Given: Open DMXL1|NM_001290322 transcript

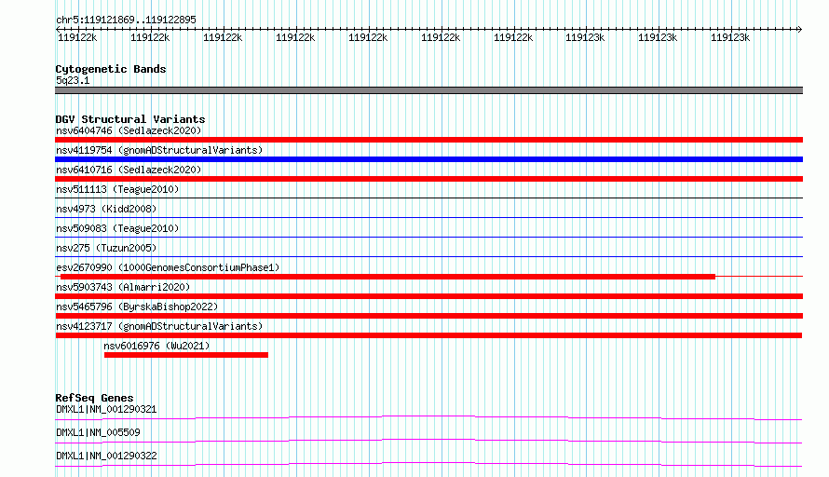Looking at the screenshot, I should point(106,456).
